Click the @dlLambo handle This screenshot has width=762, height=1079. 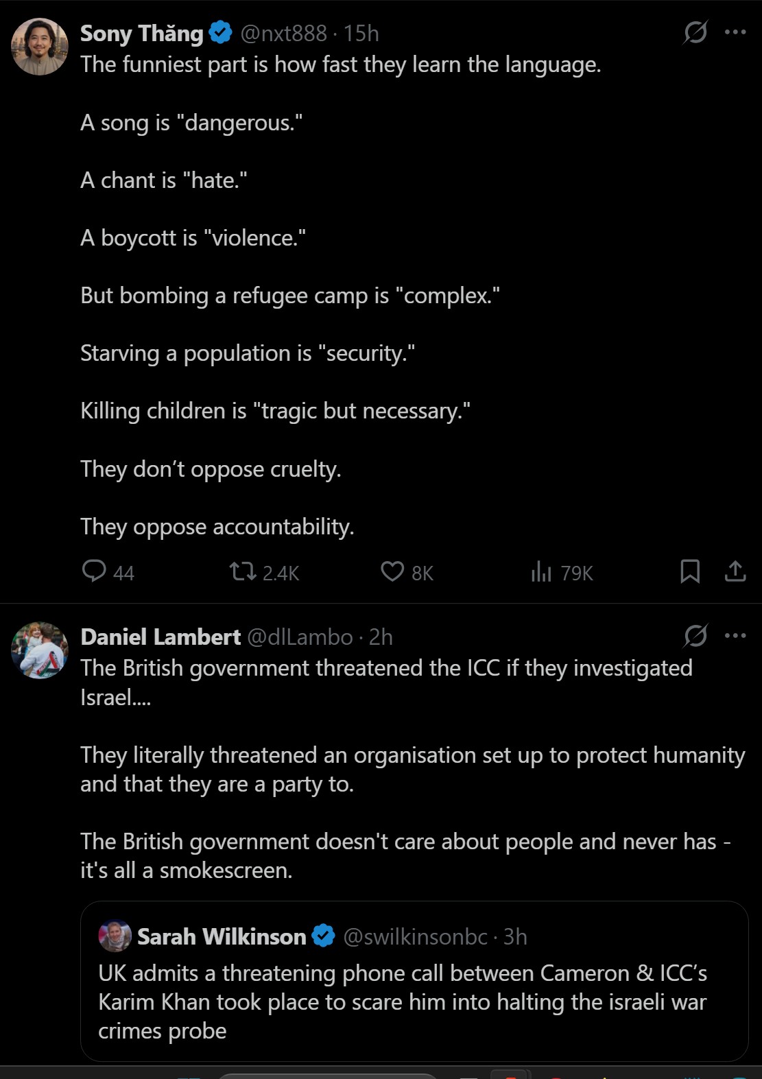pos(300,637)
